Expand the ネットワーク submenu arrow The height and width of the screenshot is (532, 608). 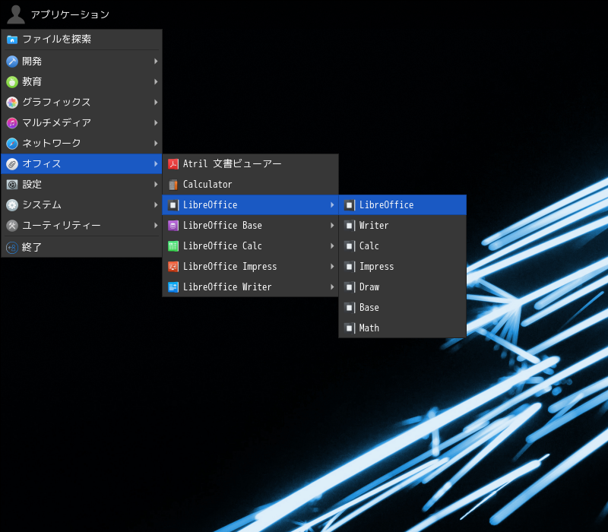tap(156, 144)
